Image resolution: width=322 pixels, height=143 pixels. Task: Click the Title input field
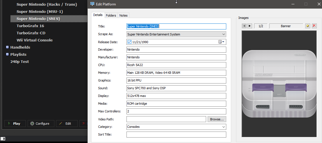click(176, 26)
